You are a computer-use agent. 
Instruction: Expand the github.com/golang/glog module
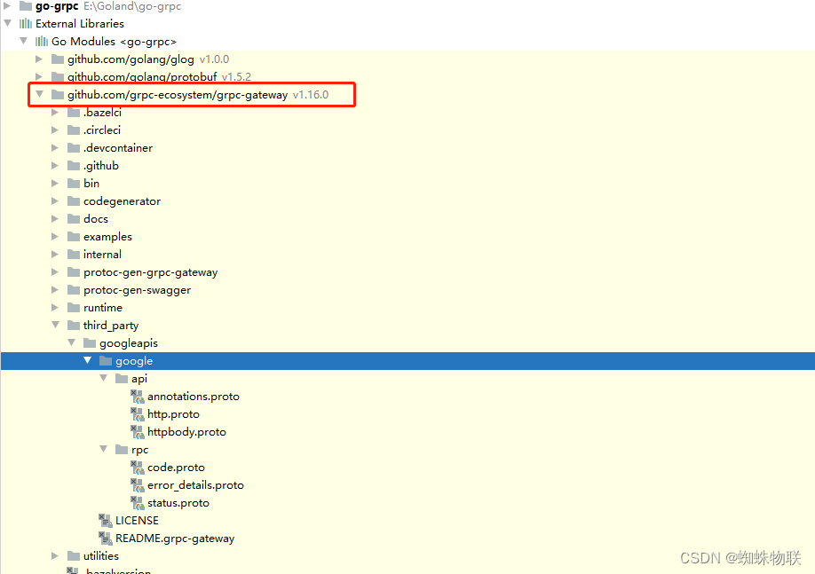tap(39, 59)
